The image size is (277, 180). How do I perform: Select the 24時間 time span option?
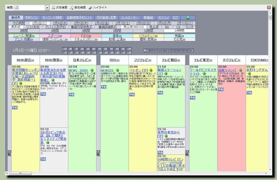(180, 30)
